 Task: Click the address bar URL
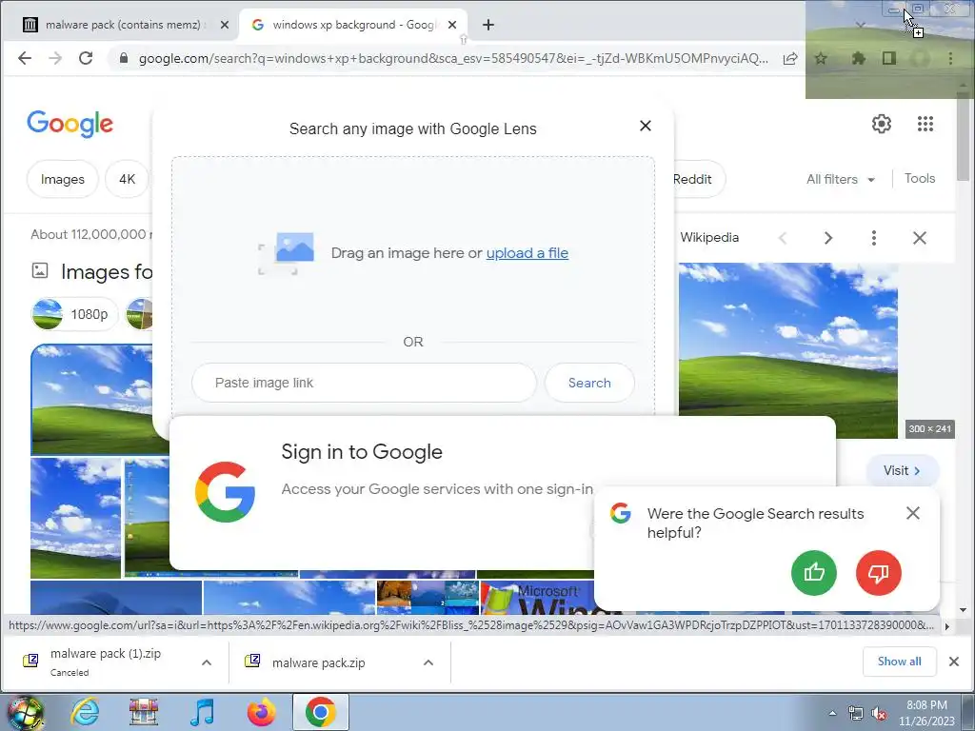click(453, 58)
